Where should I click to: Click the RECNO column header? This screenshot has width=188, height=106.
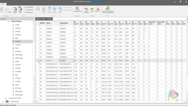pos(42,23)
